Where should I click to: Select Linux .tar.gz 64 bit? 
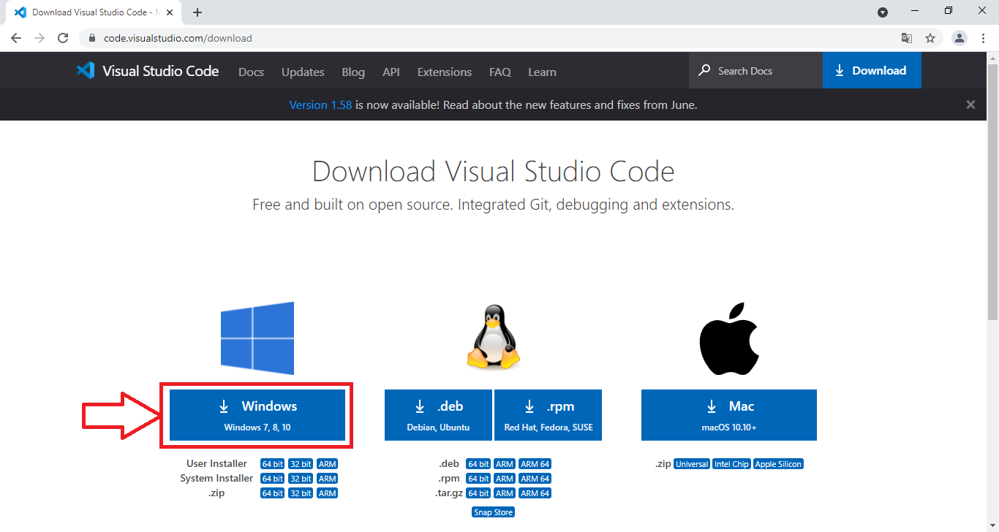(478, 493)
